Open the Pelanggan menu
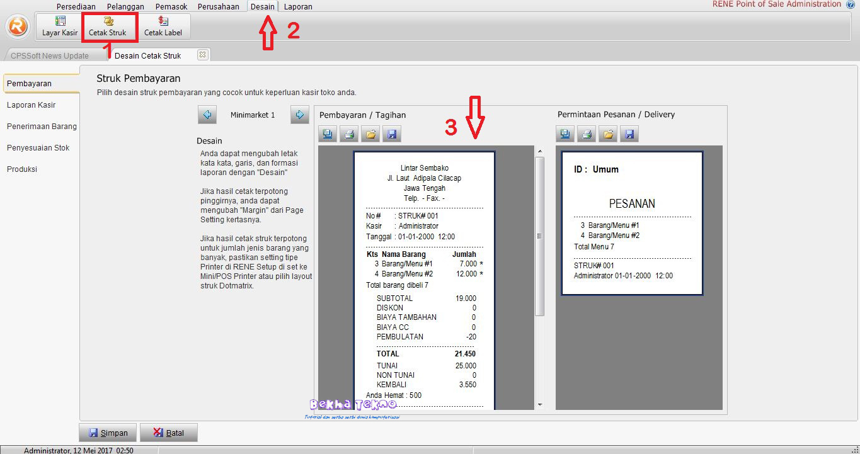 [x=125, y=6]
